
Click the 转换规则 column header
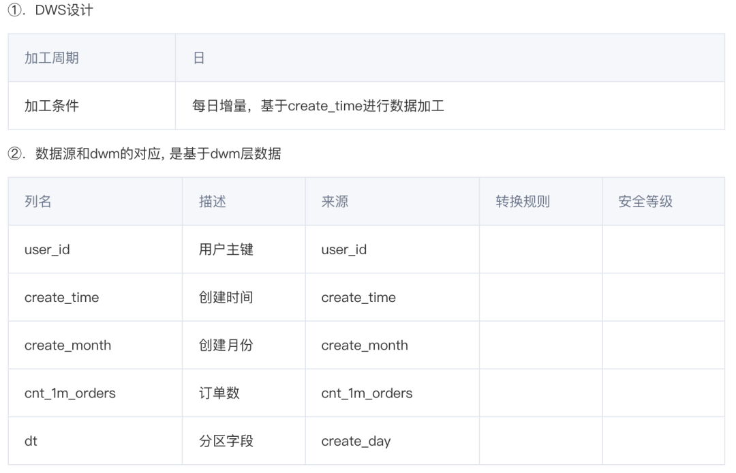click(523, 202)
